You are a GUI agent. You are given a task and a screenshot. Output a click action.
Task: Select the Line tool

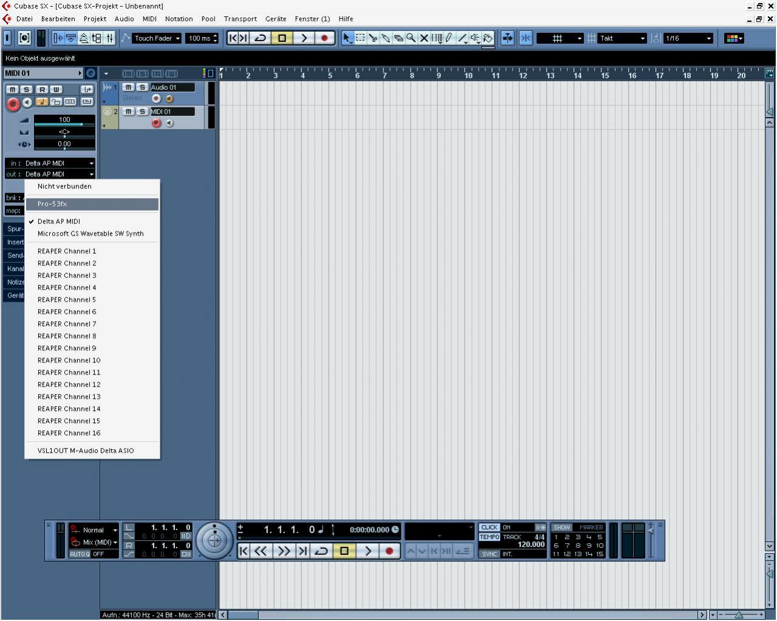point(462,38)
